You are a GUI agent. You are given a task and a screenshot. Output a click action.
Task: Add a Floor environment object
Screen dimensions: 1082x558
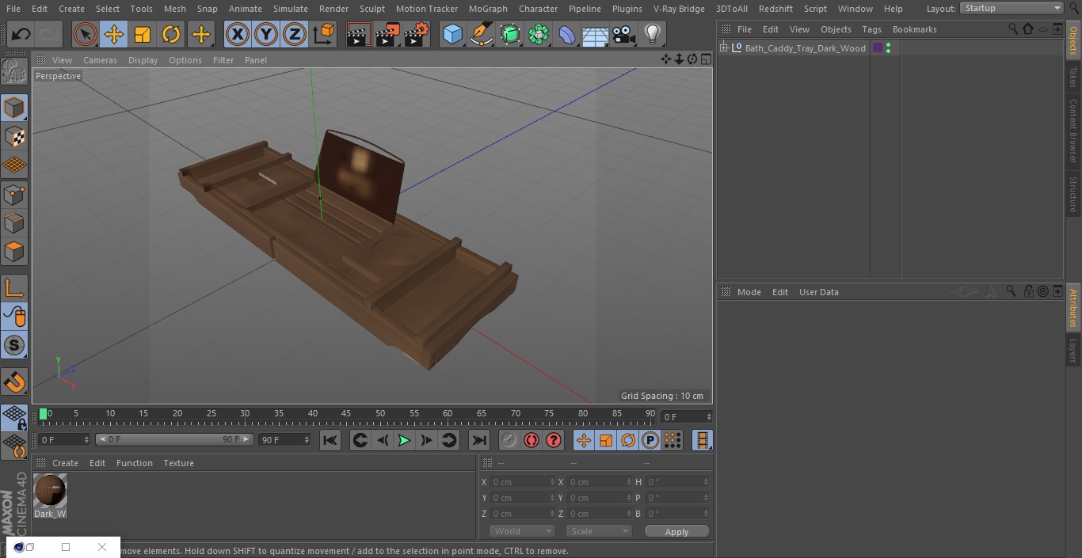coord(596,35)
